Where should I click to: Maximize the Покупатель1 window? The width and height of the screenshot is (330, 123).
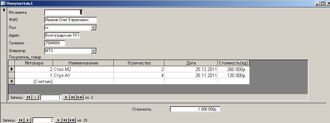tap(323, 3)
